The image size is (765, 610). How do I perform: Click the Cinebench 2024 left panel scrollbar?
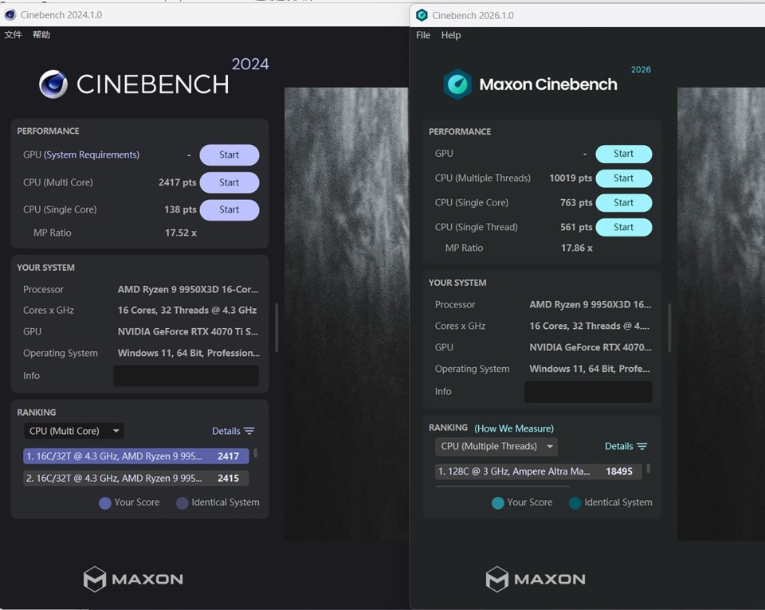(x=277, y=327)
